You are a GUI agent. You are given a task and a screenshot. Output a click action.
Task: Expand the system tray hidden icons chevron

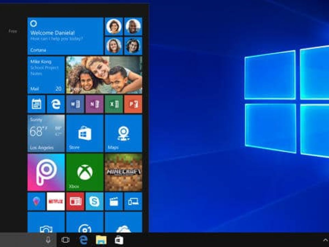pos(325,240)
